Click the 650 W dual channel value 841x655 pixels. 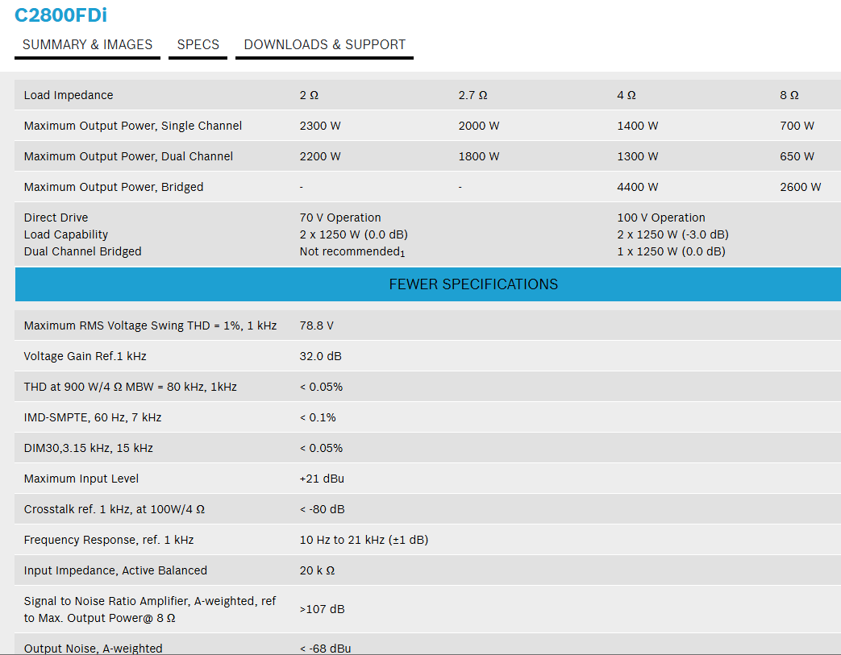point(797,156)
